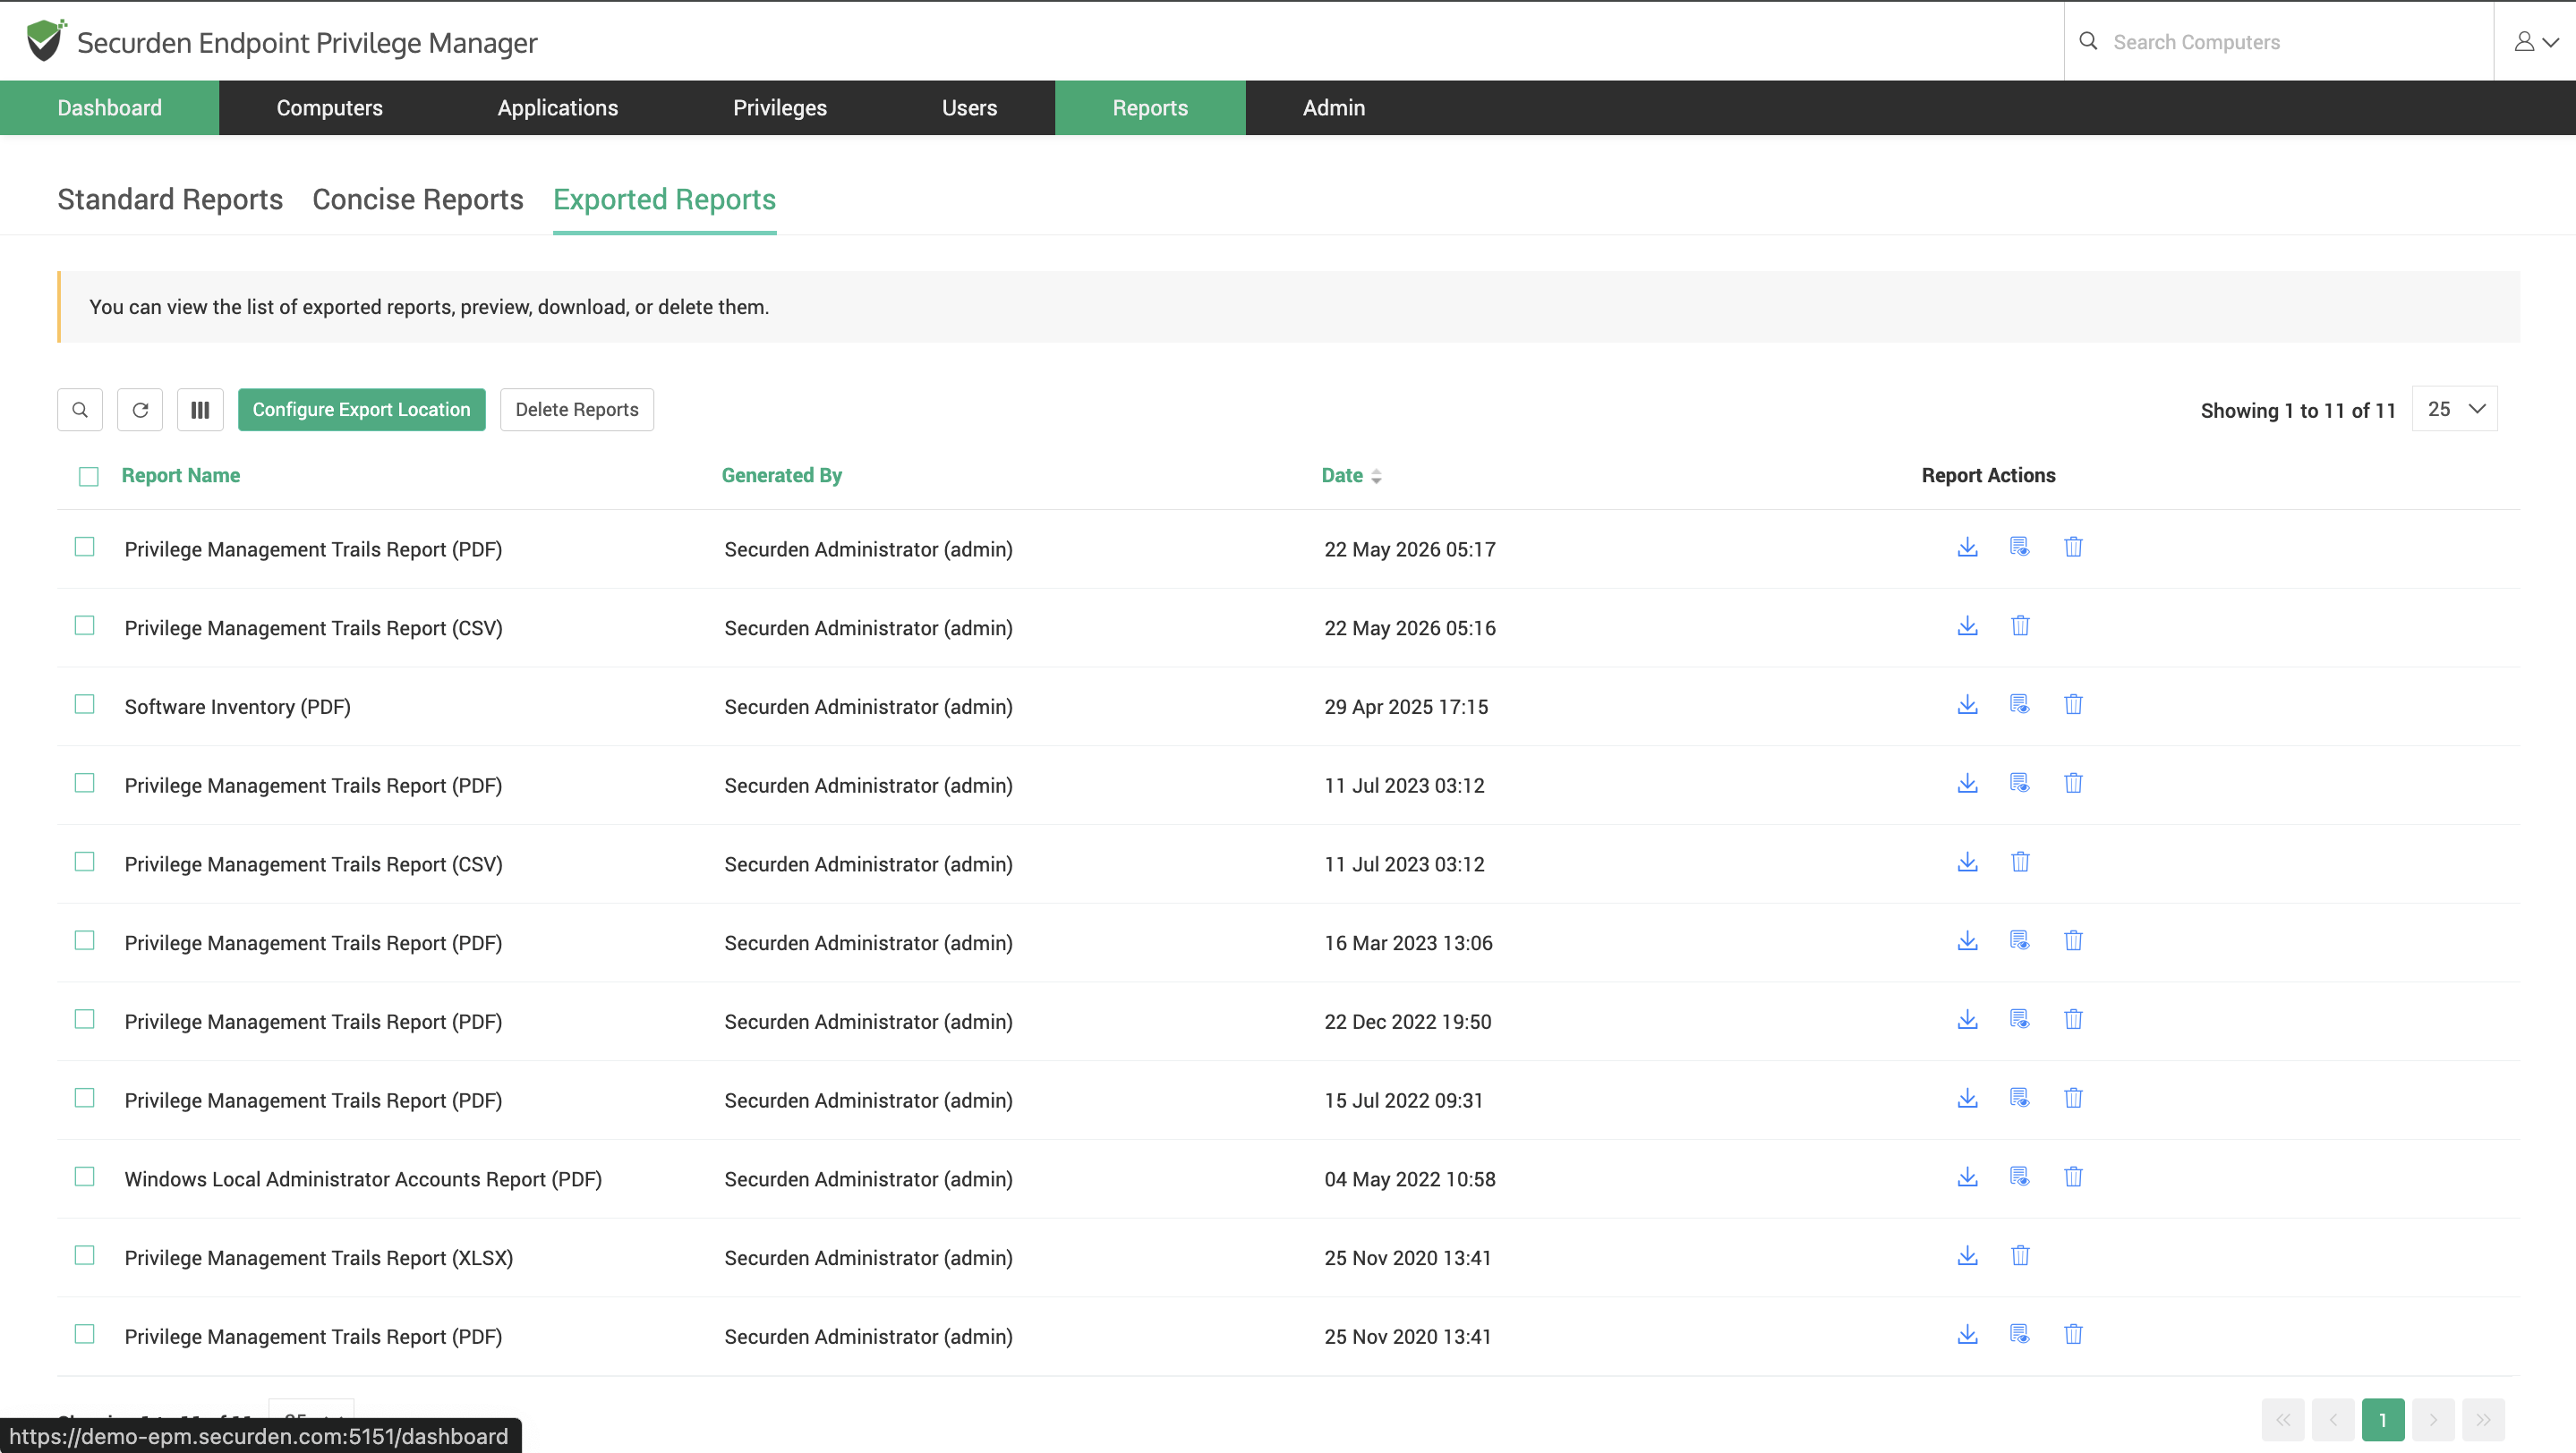Click the date cell '04 May 2022 10:58'
The image size is (2576, 1453).
[1410, 1179]
